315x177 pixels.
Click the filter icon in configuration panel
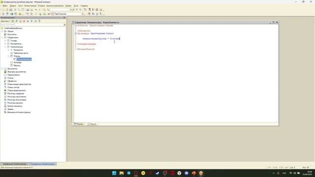39,21
